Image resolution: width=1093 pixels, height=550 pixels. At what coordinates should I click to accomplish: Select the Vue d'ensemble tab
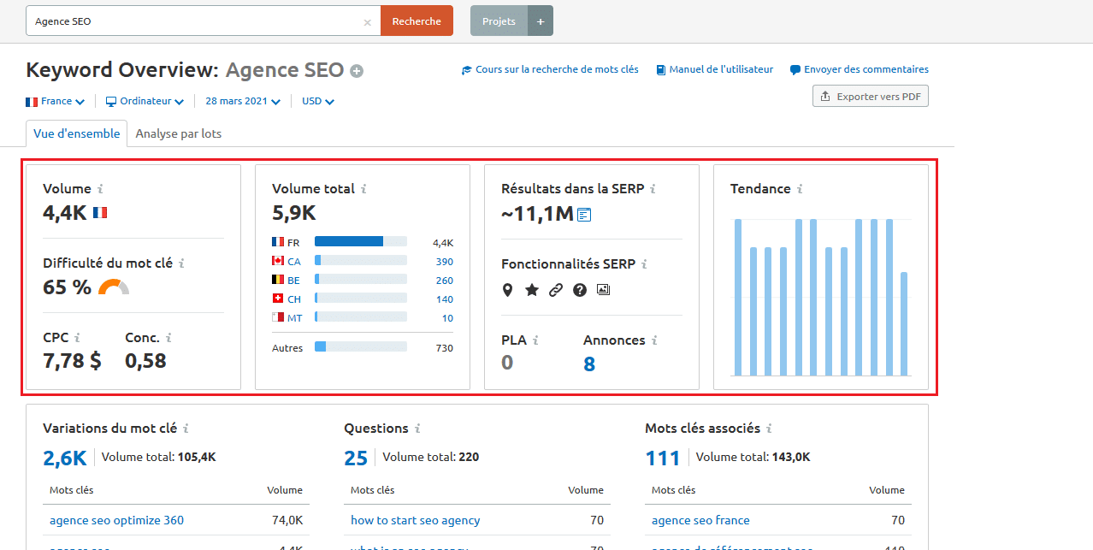(77, 133)
